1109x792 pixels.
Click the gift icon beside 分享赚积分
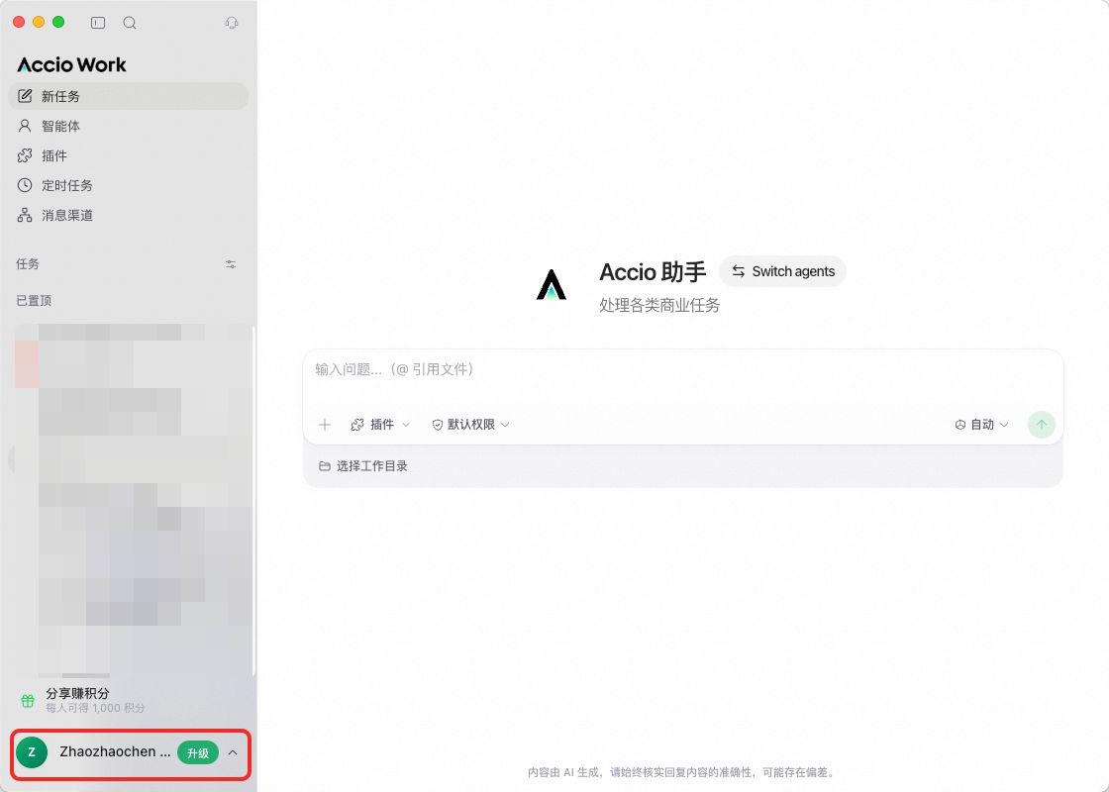(28, 701)
